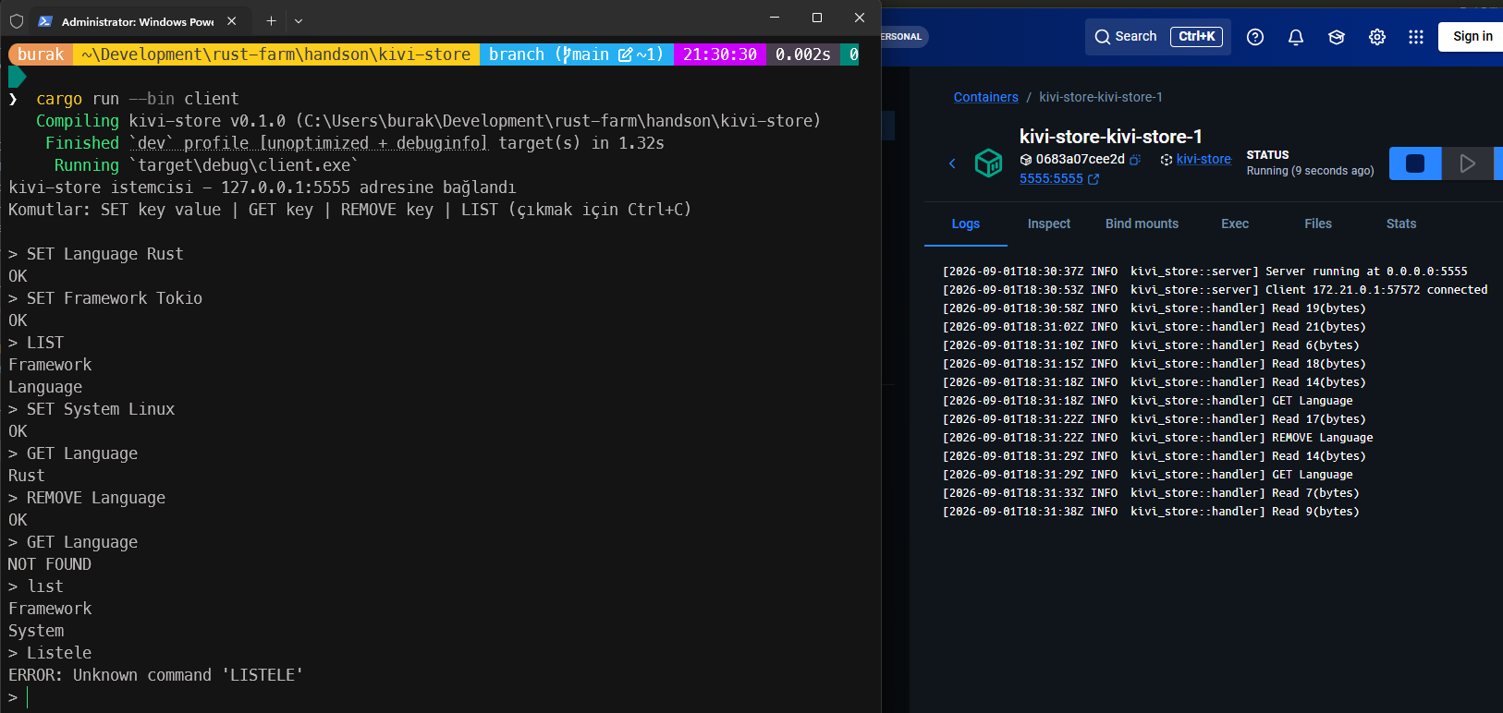The height and width of the screenshot is (713, 1503).
Task: Click the 'NOT FOUND' terminal output
Action: (x=50, y=564)
